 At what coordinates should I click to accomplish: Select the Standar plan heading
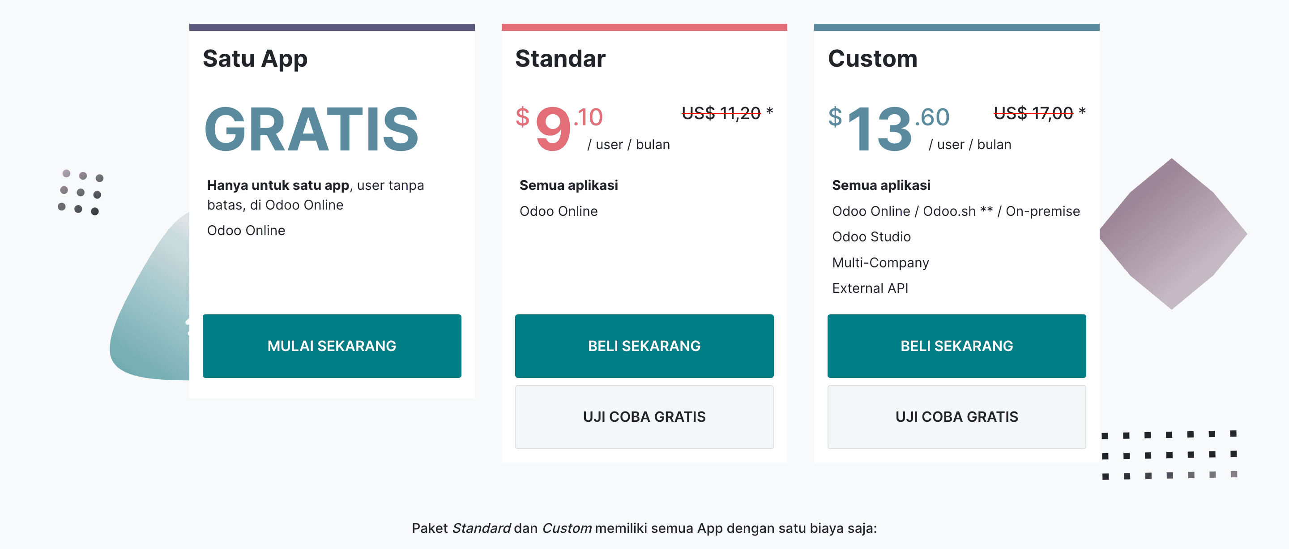point(560,59)
